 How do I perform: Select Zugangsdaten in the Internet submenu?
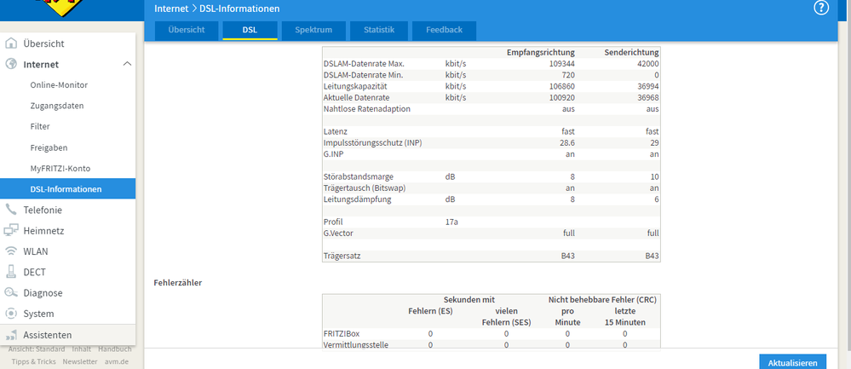57,106
